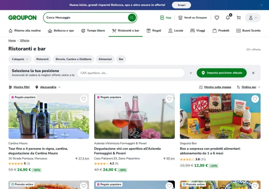
Task: Open Degustazione vini con aperitivo title
Action: point(127,151)
